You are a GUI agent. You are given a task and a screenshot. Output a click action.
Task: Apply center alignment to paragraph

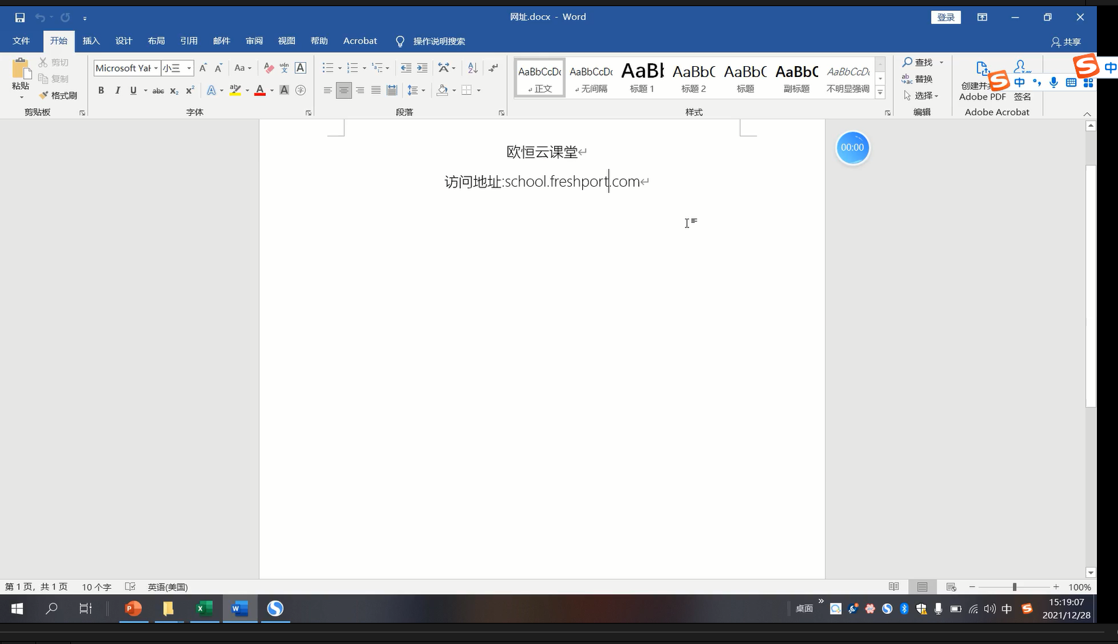coord(344,90)
